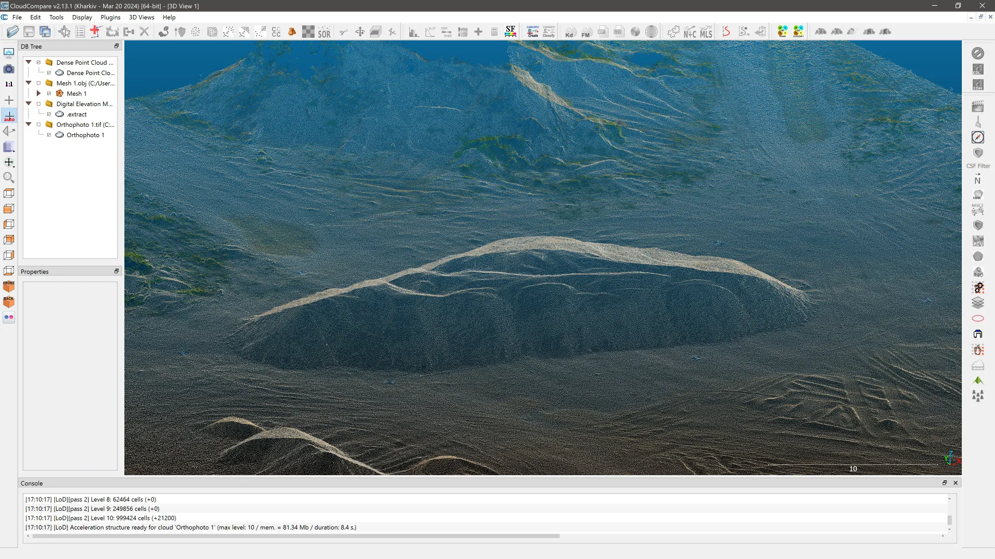Open the Plugins menu
This screenshot has width=995, height=559.
click(x=110, y=17)
